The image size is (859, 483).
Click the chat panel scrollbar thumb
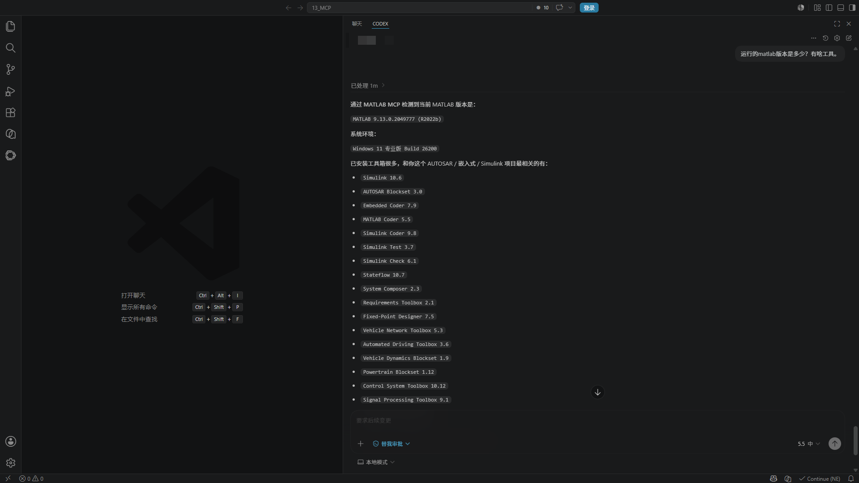[x=855, y=440]
